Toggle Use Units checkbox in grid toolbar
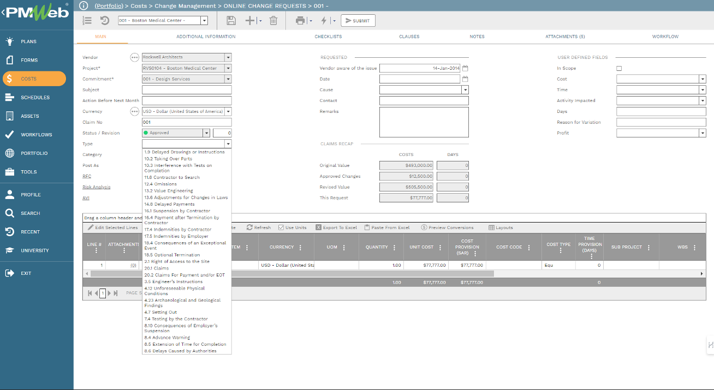The height and width of the screenshot is (390, 714). tap(281, 227)
